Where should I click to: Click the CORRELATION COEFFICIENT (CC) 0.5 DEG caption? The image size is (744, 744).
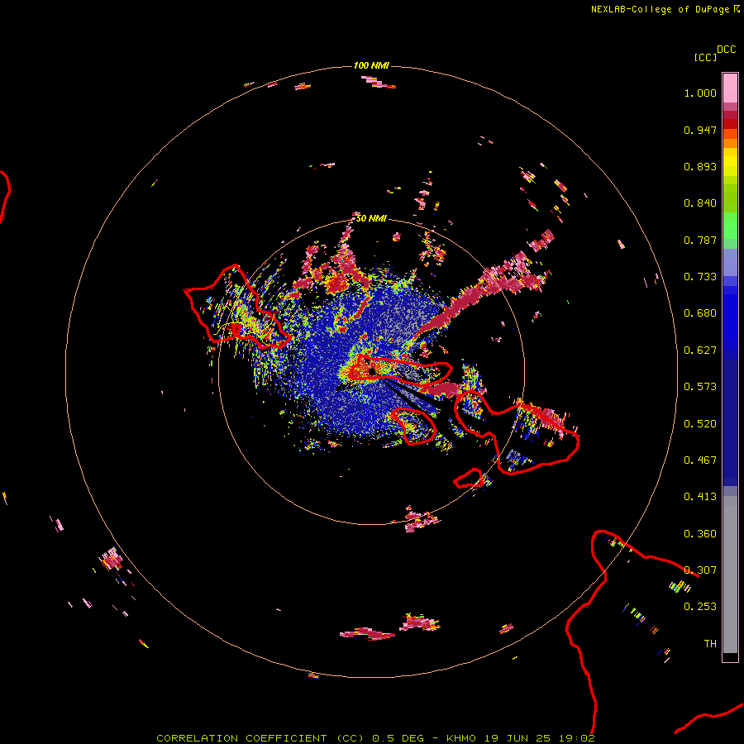[x=291, y=738]
